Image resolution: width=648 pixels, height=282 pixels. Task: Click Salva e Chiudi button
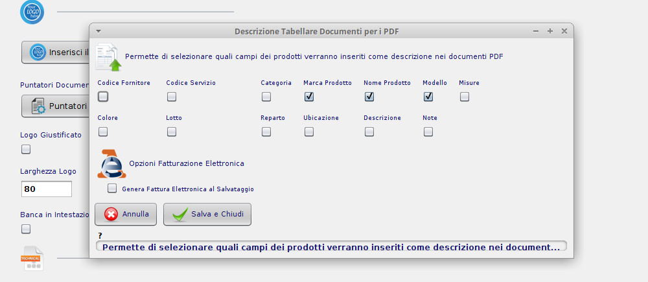pyautogui.click(x=207, y=214)
